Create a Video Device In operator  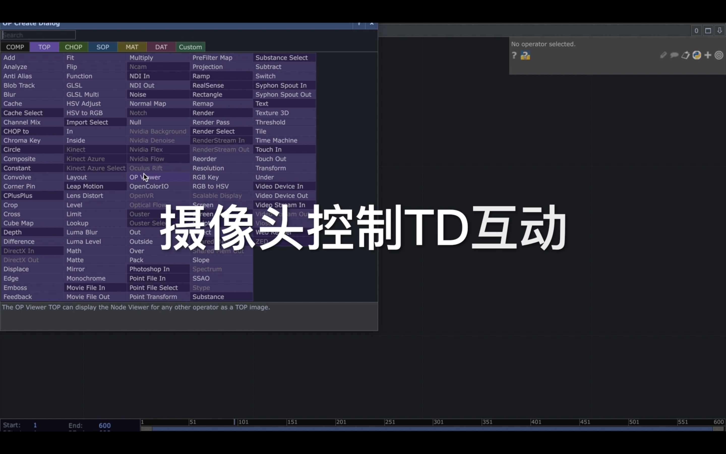point(279,186)
